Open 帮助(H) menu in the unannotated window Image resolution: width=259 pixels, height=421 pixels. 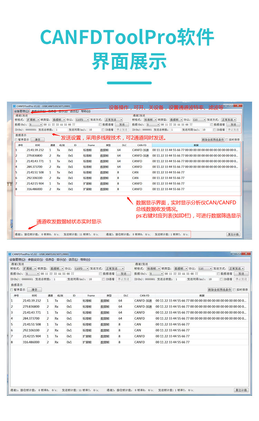coord(85,260)
